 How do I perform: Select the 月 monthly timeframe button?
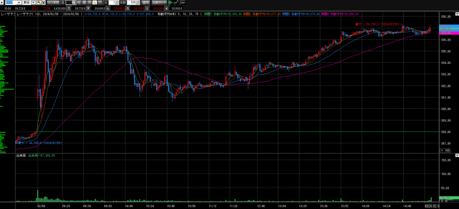89,3
